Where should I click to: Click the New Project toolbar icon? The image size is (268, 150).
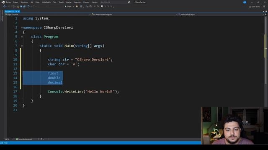pyautogui.click(x=13, y=7)
